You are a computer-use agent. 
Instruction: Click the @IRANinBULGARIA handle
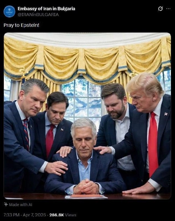click(38, 15)
